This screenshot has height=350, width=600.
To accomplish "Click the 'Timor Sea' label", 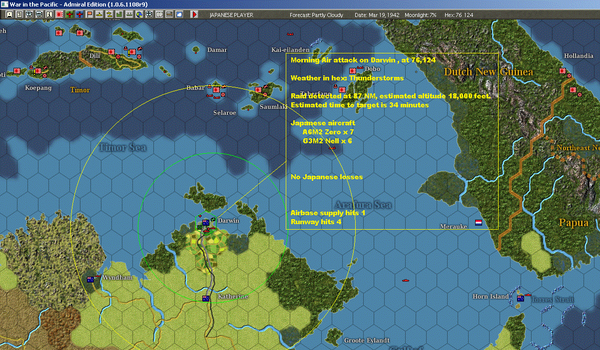I will coord(122,147).
